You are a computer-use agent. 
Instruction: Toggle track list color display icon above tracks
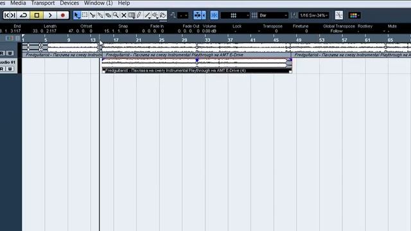[10, 38]
